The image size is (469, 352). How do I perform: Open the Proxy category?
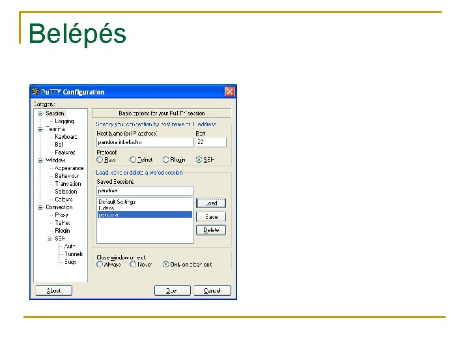click(x=62, y=215)
